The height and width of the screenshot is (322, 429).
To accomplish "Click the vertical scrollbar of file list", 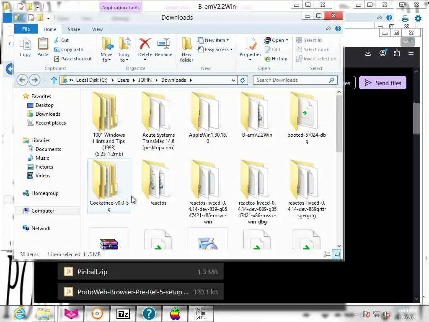I will click(x=339, y=124).
